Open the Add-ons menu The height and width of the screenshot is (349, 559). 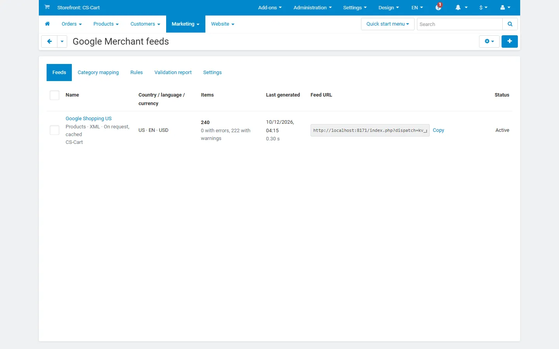pos(270,7)
